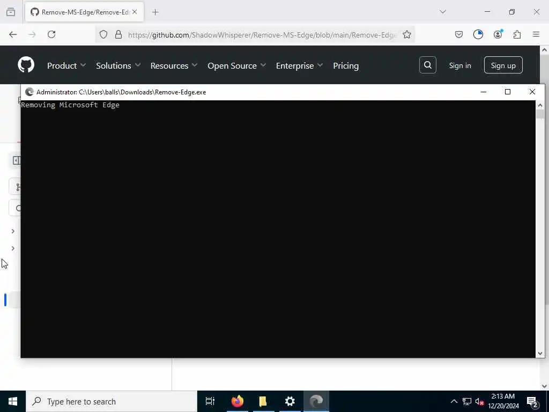Switch to Firefox on taskbar
549x412 pixels.
238,401
